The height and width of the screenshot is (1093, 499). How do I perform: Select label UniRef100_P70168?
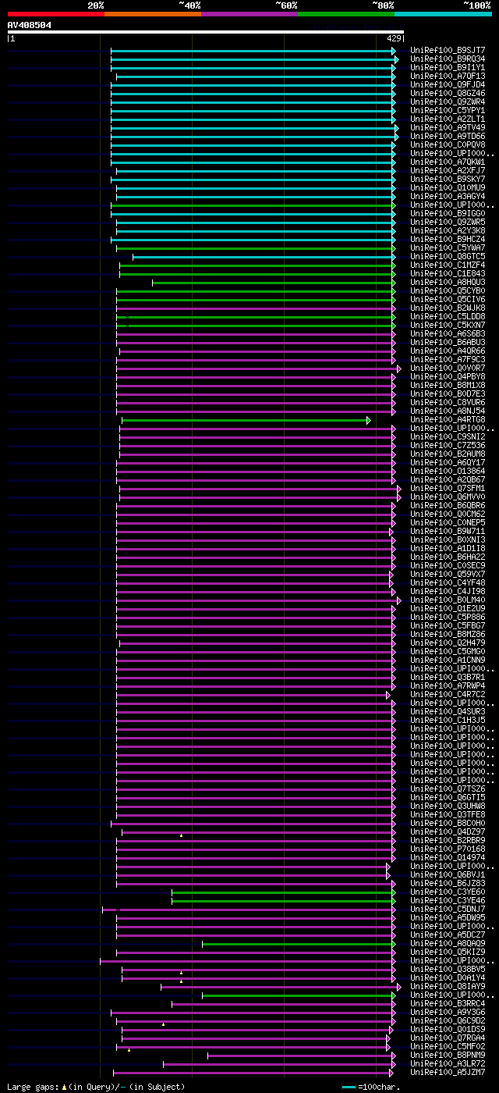coord(448,849)
